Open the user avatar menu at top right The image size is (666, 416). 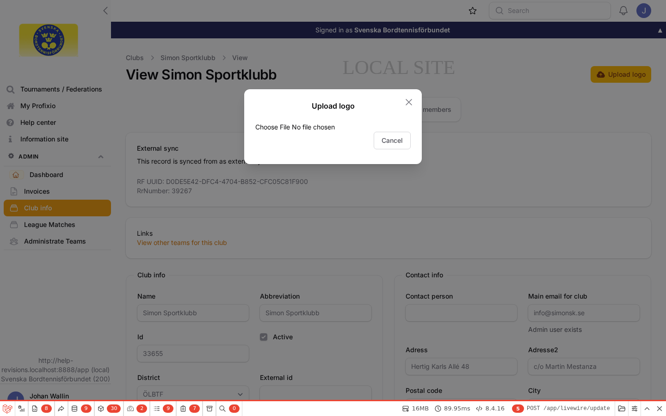pyautogui.click(x=644, y=11)
